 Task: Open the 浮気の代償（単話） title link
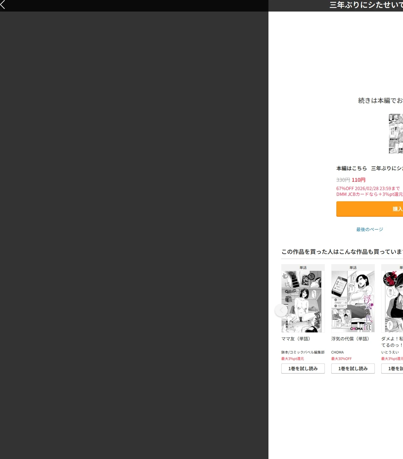(x=350, y=339)
